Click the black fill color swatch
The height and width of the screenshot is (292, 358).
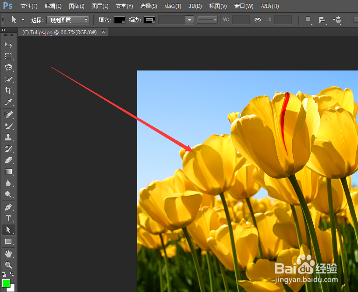(120, 20)
